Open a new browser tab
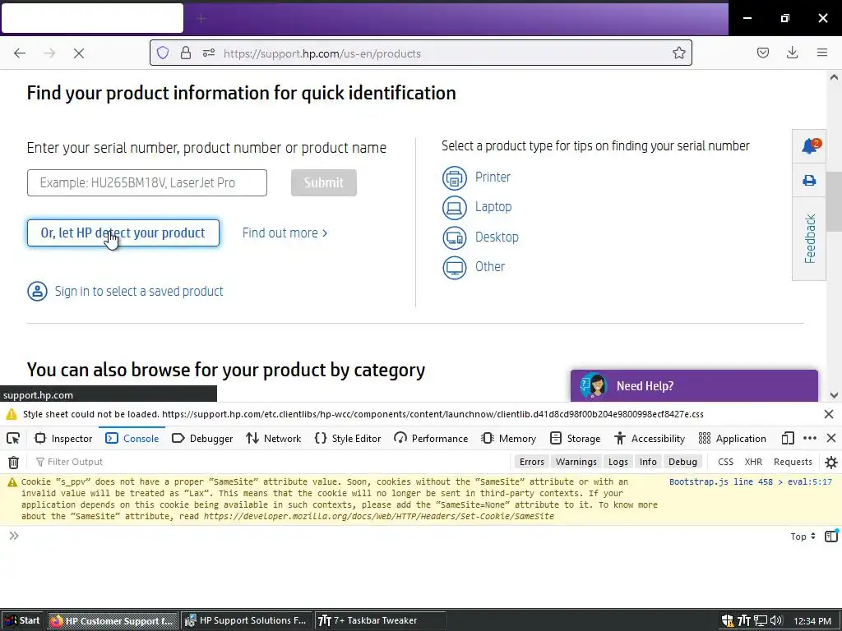 coord(201,19)
